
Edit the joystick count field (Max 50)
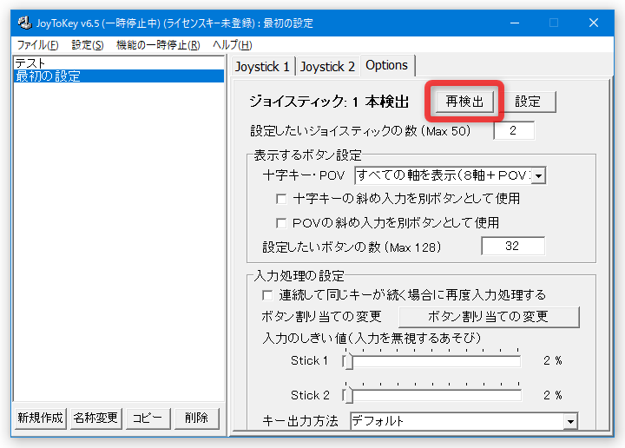(x=513, y=130)
